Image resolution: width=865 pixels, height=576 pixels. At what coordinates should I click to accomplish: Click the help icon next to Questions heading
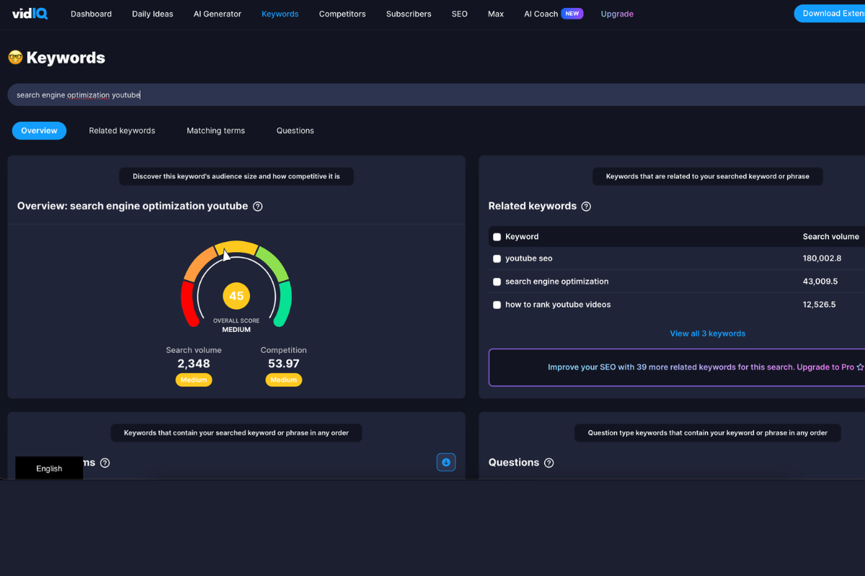[x=549, y=462]
